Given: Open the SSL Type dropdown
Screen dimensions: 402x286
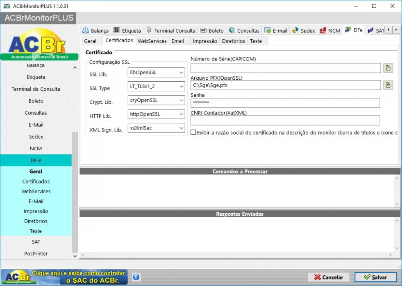Looking at the screenshot, I should coord(182,86).
